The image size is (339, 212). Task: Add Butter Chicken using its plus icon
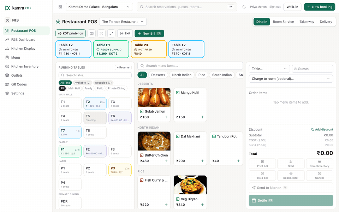pos(166,161)
